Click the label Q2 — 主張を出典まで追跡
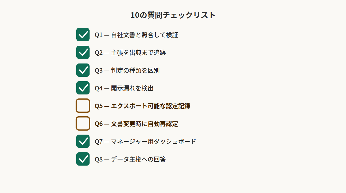 (130, 53)
